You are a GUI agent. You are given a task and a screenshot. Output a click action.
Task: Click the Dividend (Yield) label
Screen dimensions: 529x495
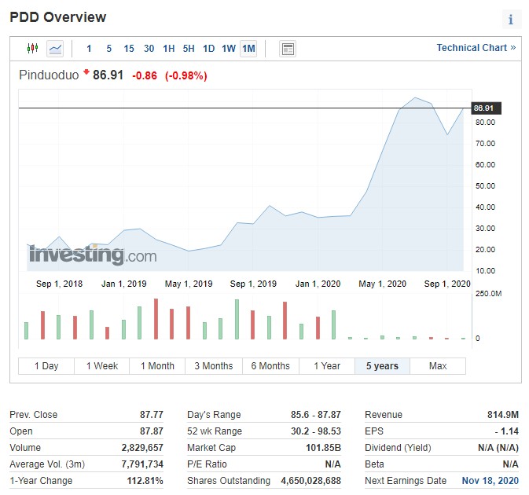click(x=398, y=447)
